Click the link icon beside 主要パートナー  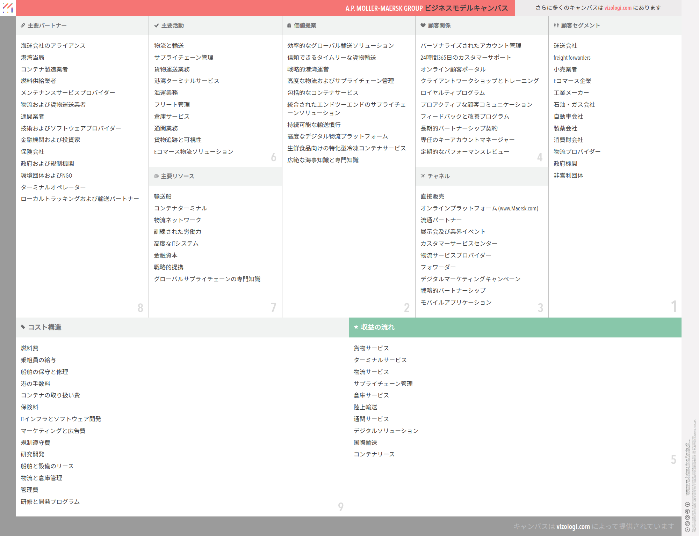click(x=23, y=25)
